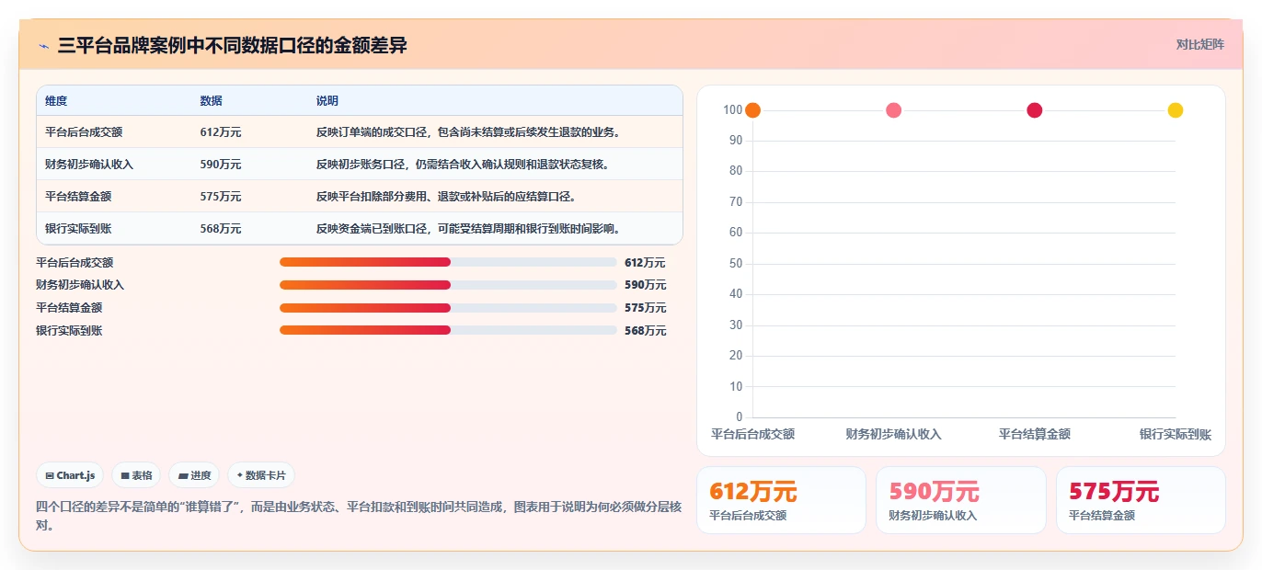This screenshot has height=570, width=1262.
Task: Click the 维度 table column header
Action: coord(56,101)
